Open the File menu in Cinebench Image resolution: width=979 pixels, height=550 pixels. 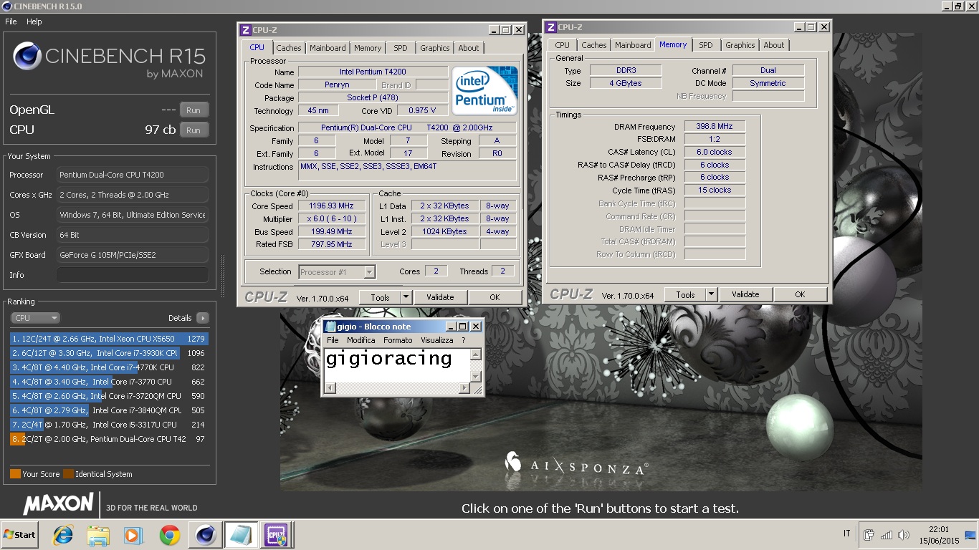[x=11, y=21]
